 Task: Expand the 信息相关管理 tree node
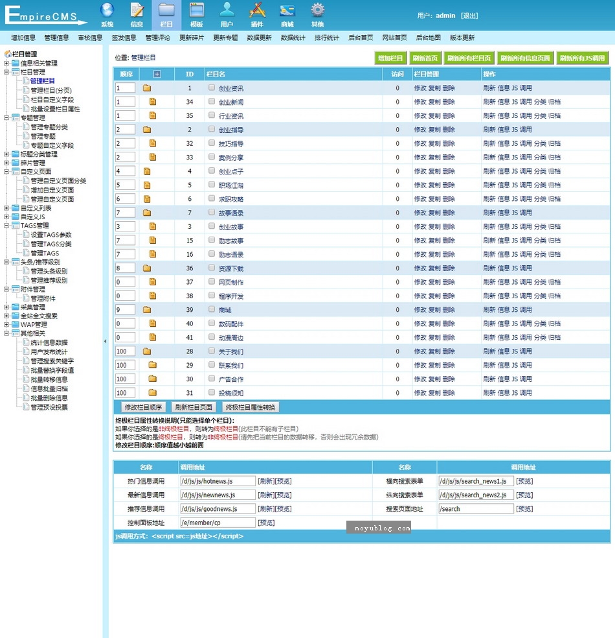pyautogui.click(x=6, y=63)
